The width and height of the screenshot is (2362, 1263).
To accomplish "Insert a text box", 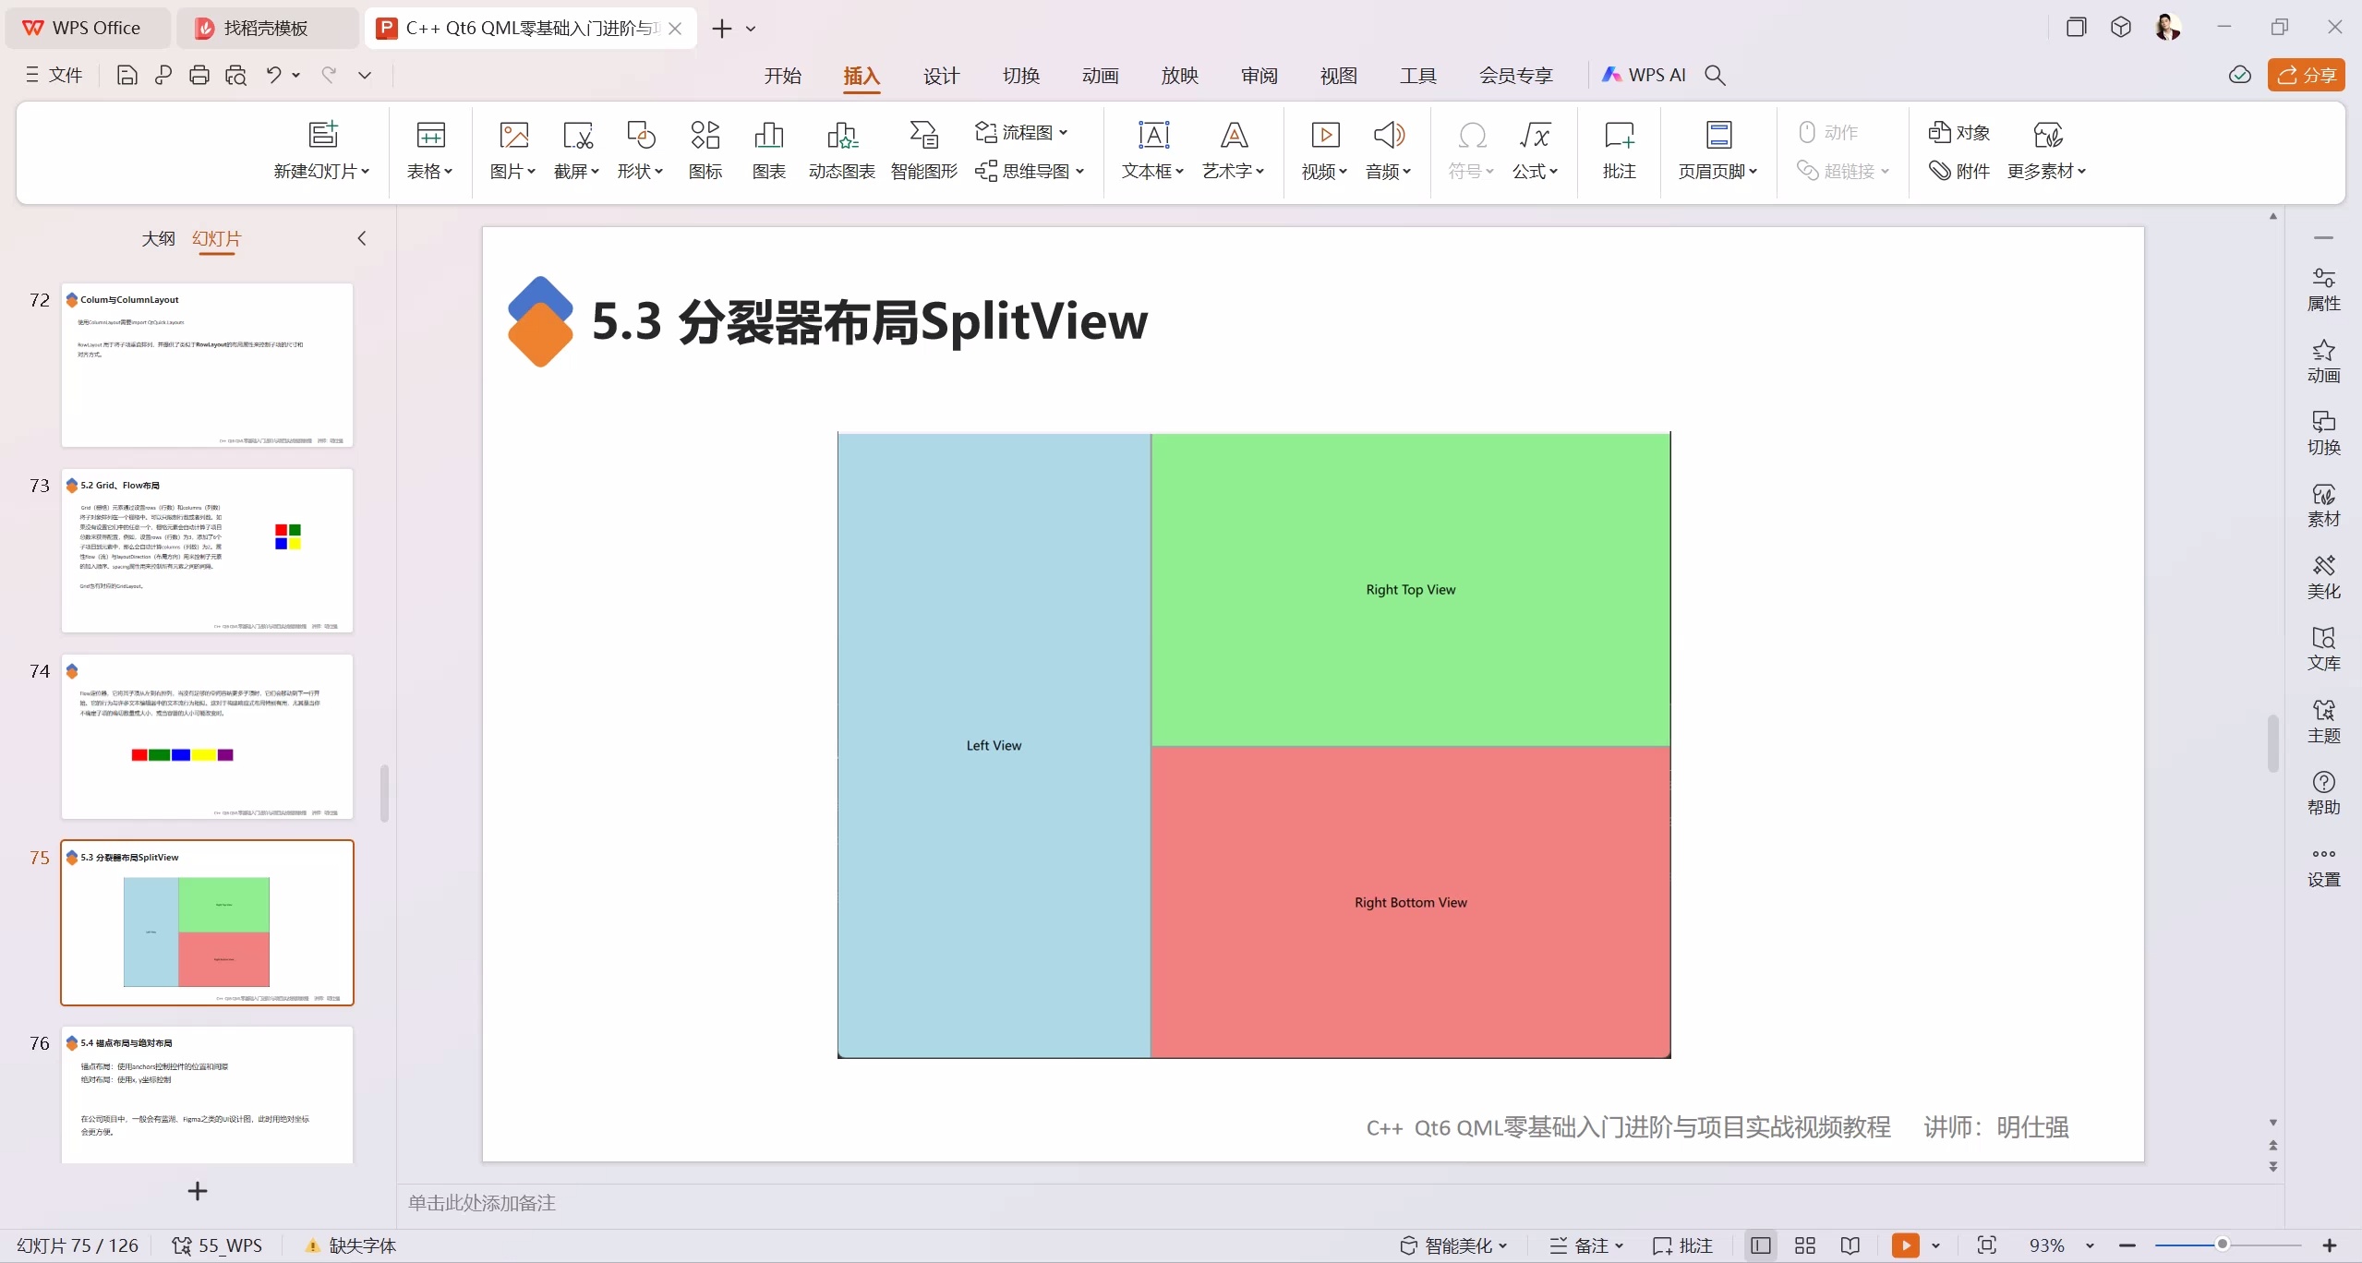I will pos(1151,150).
